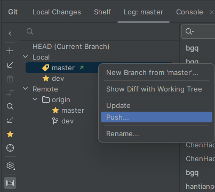The image size is (215, 192).
Task: Open the log search history dropdown magnifier
Action: [x=189, y=31]
